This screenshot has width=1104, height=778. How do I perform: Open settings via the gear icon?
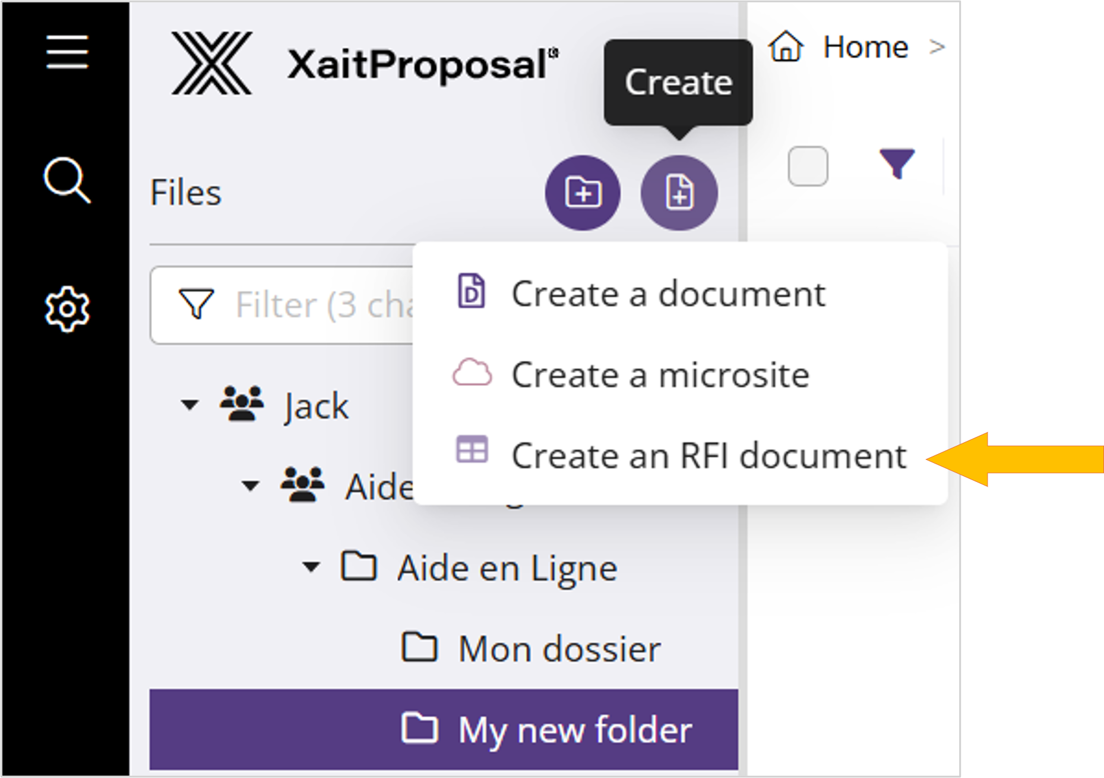(x=67, y=308)
